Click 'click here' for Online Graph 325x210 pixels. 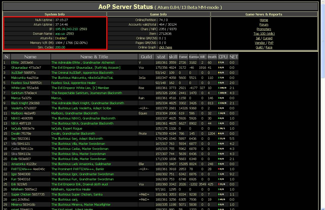point(166,47)
